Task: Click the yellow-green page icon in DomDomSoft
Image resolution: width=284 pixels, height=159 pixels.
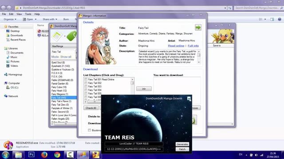Action: coord(57,36)
